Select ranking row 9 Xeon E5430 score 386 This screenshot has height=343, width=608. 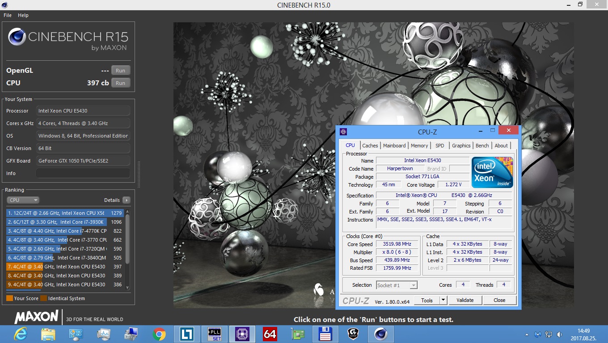tap(65, 284)
